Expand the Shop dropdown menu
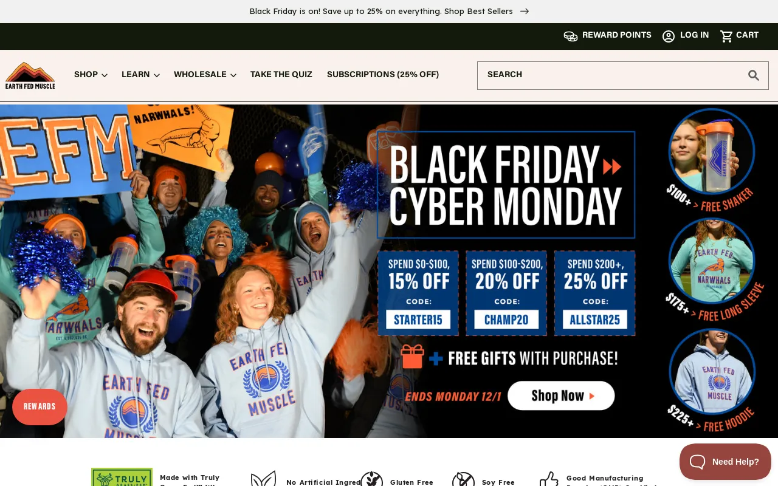The width and height of the screenshot is (778, 486). click(91, 75)
